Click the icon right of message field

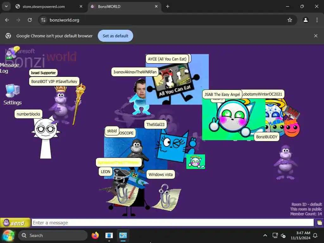tap(319, 223)
